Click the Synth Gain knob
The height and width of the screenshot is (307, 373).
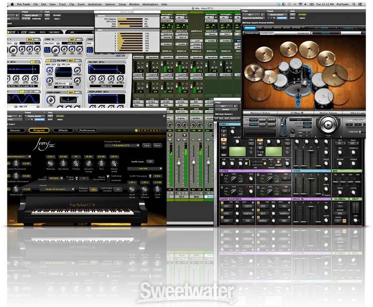(157, 189)
